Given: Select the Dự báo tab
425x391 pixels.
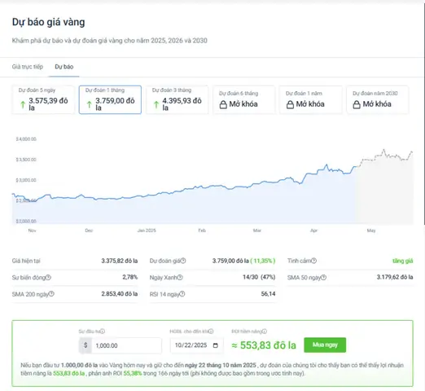Looking at the screenshot, I should point(64,67).
